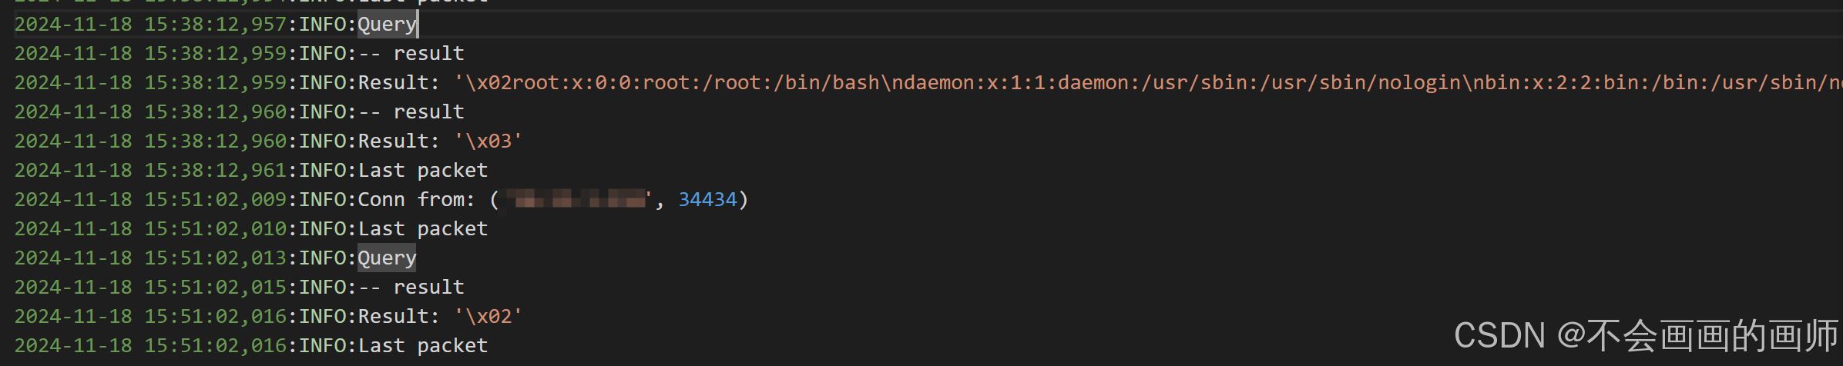Click the 'Result:' label at 15:38:12,960
The image size is (1843, 366).
click(x=398, y=141)
